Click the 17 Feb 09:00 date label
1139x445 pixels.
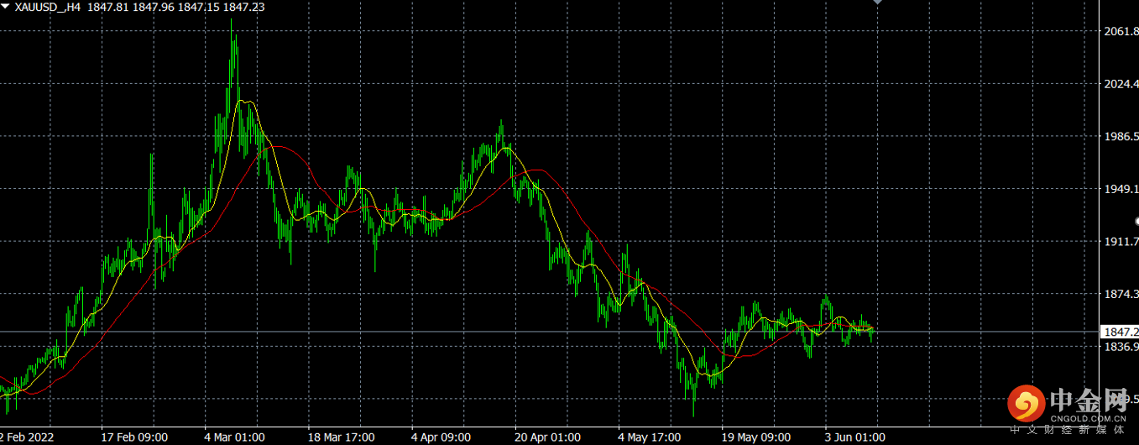[134, 437]
